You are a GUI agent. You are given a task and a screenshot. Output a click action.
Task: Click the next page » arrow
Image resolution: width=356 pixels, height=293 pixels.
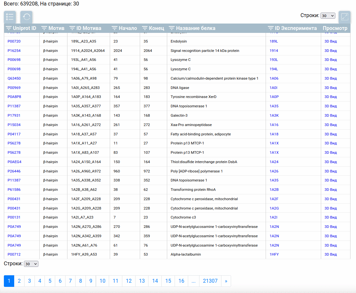(226, 281)
